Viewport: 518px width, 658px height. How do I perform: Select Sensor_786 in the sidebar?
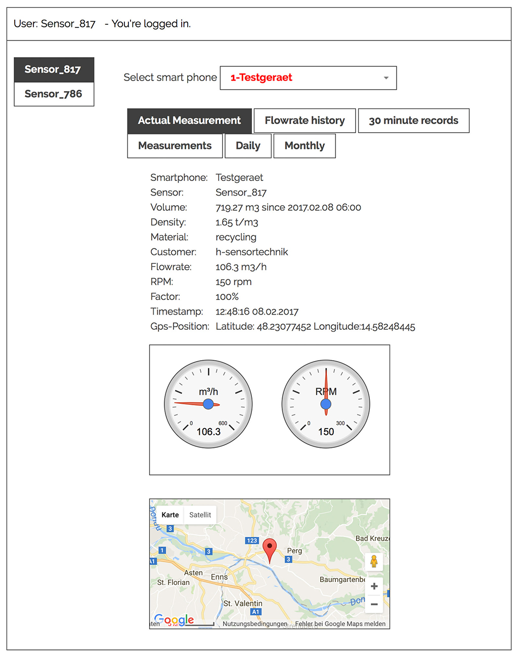point(54,94)
